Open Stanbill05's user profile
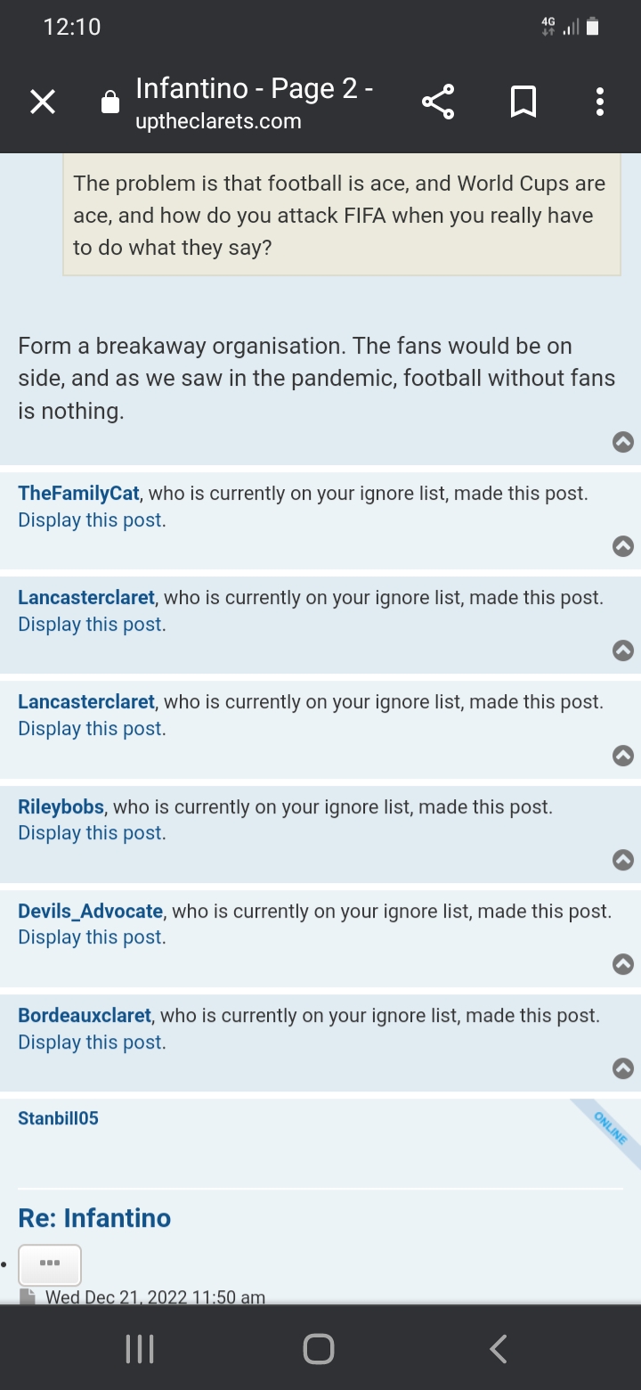The height and width of the screenshot is (1390, 641). coord(58,1118)
